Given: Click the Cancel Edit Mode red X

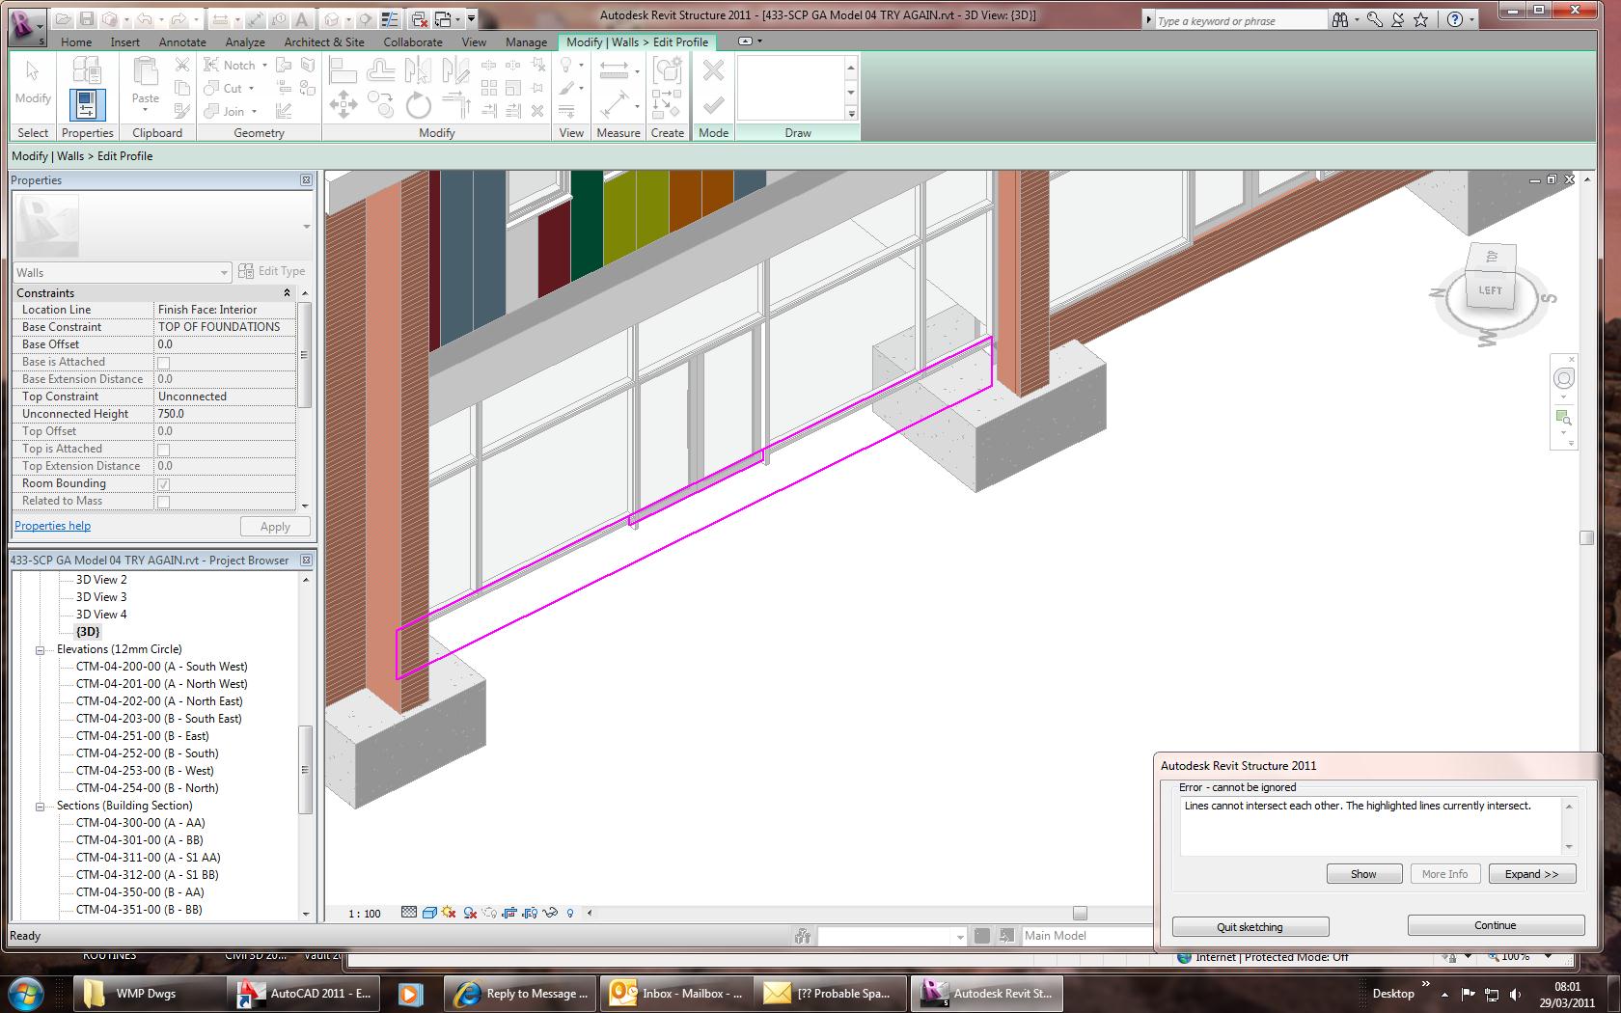Looking at the screenshot, I should tap(713, 70).
